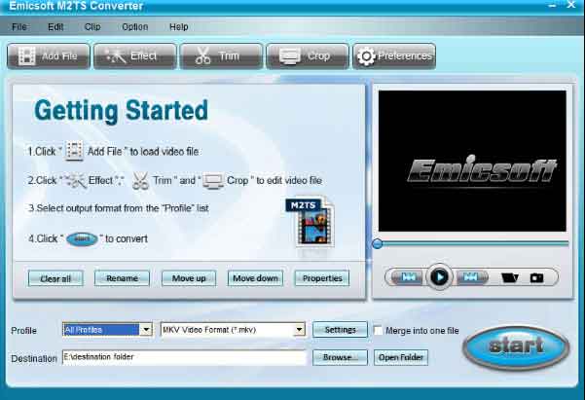Click the Clear all button

[55, 278]
